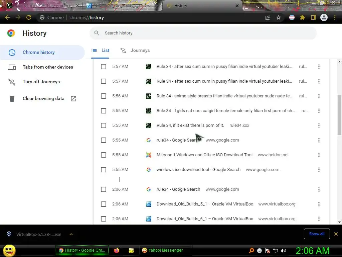Click the volume speaker tray icon
This screenshot has height=257, width=342.
[284, 251]
